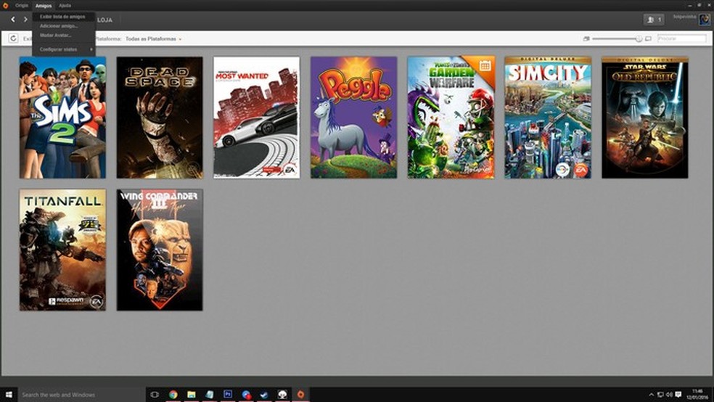Click the user profile avatar

704,20
